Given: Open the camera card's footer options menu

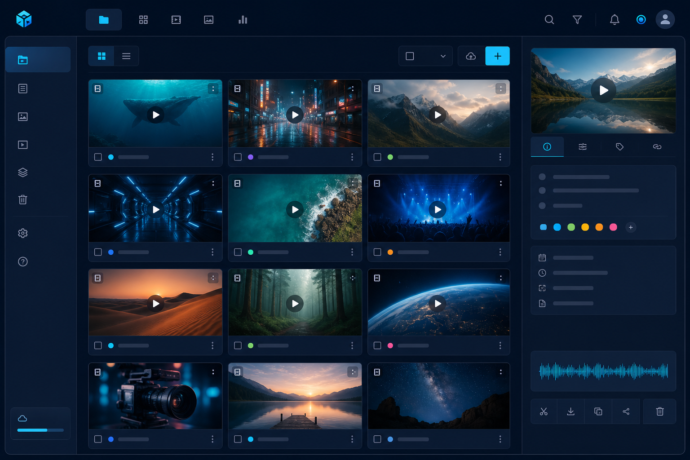Looking at the screenshot, I should tap(212, 439).
